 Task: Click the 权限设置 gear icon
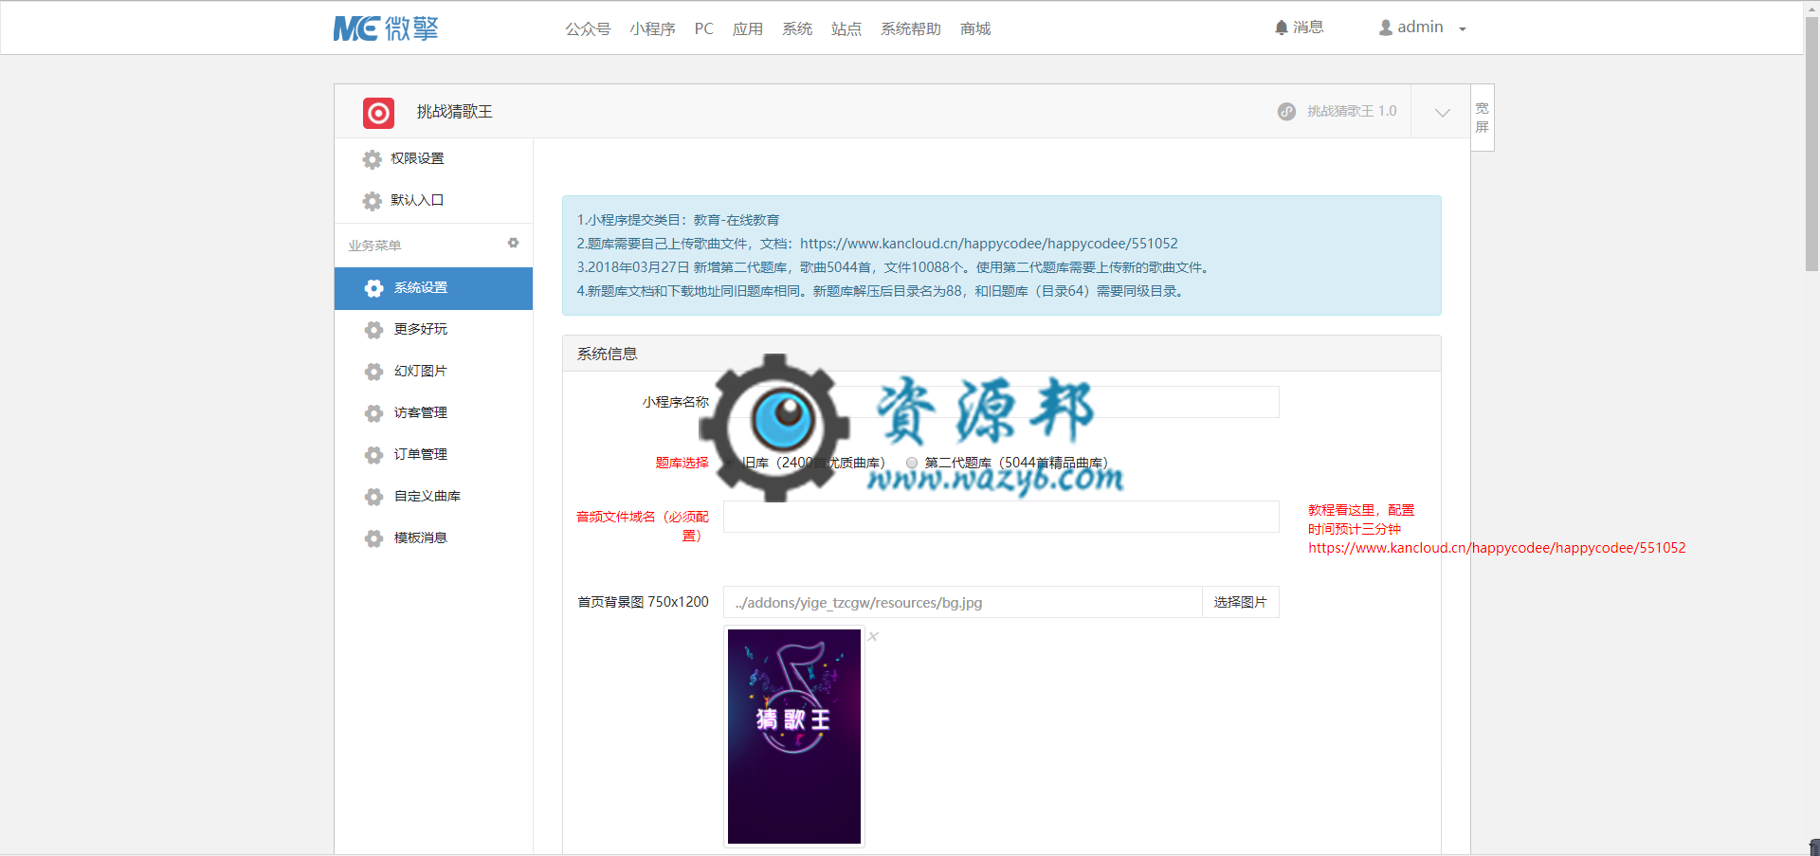point(373,159)
